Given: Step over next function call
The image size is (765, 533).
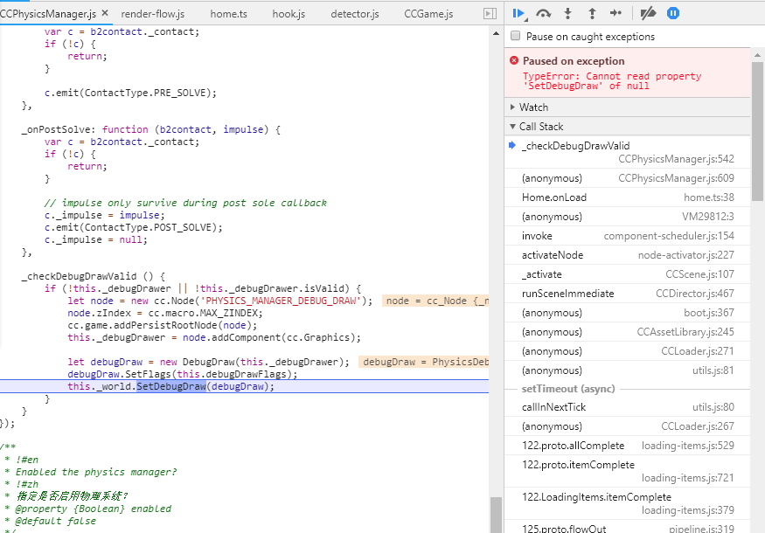Looking at the screenshot, I should click(x=544, y=13).
